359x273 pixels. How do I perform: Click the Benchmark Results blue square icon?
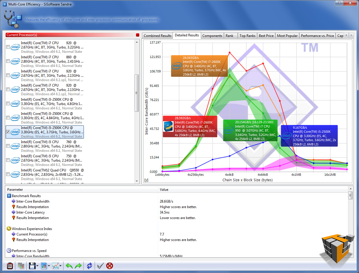(x=9, y=196)
